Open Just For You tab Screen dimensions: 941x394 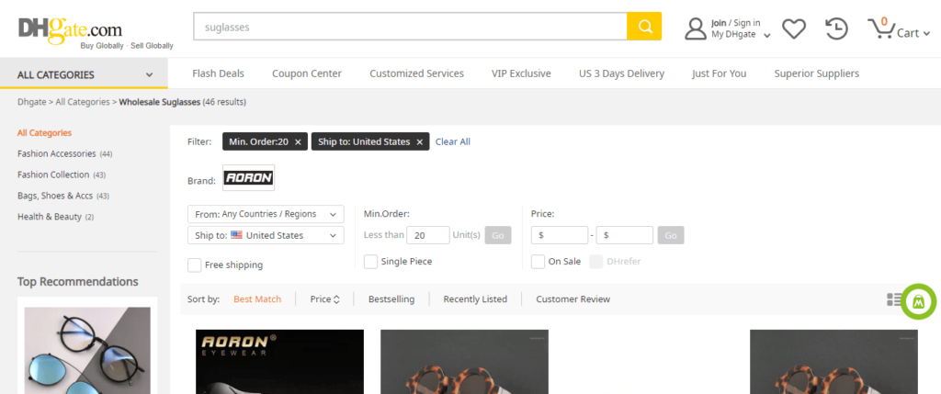pos(719,73)
